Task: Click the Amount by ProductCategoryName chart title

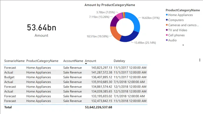Action: click(x=110, y=5)
